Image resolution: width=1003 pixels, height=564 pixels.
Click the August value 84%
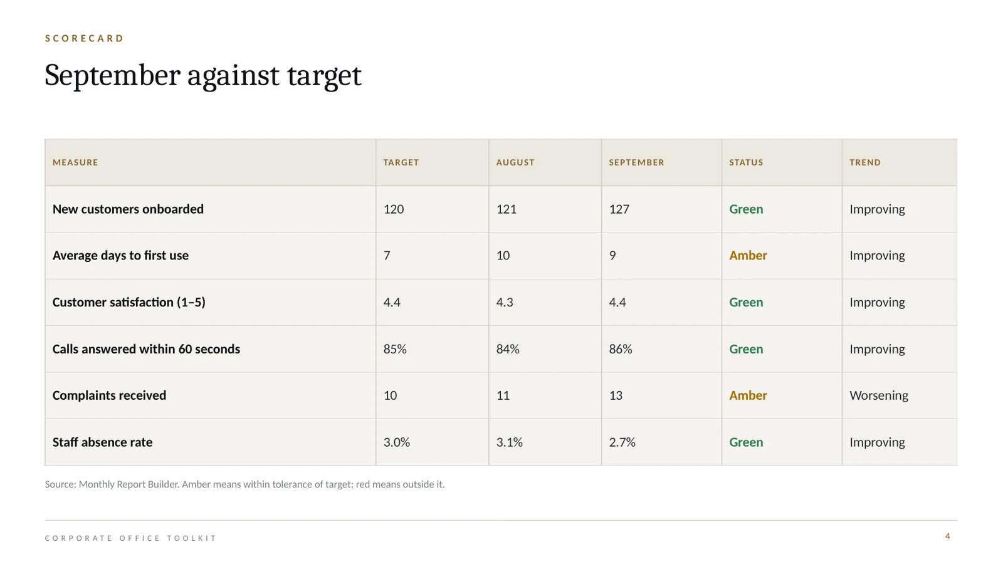(x=508, y=349)
